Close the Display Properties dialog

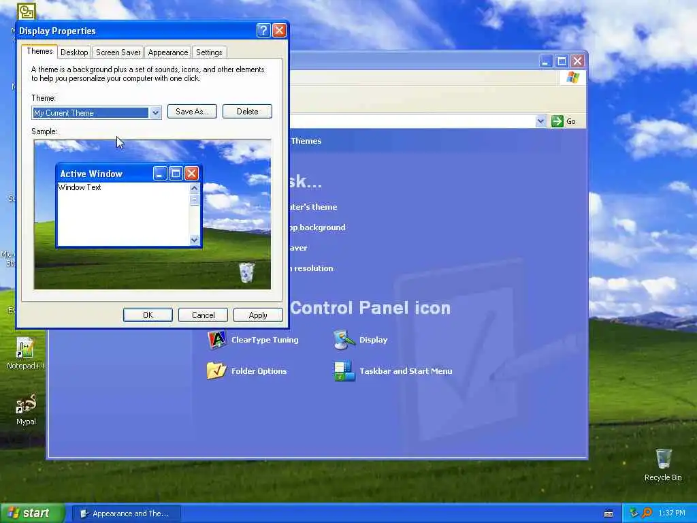point(279,30)
